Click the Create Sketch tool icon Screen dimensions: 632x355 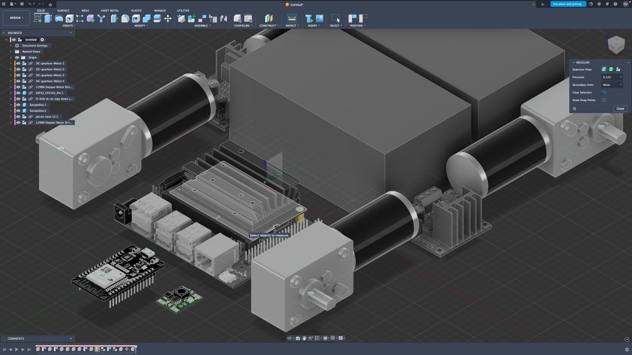tap(38, 19)
